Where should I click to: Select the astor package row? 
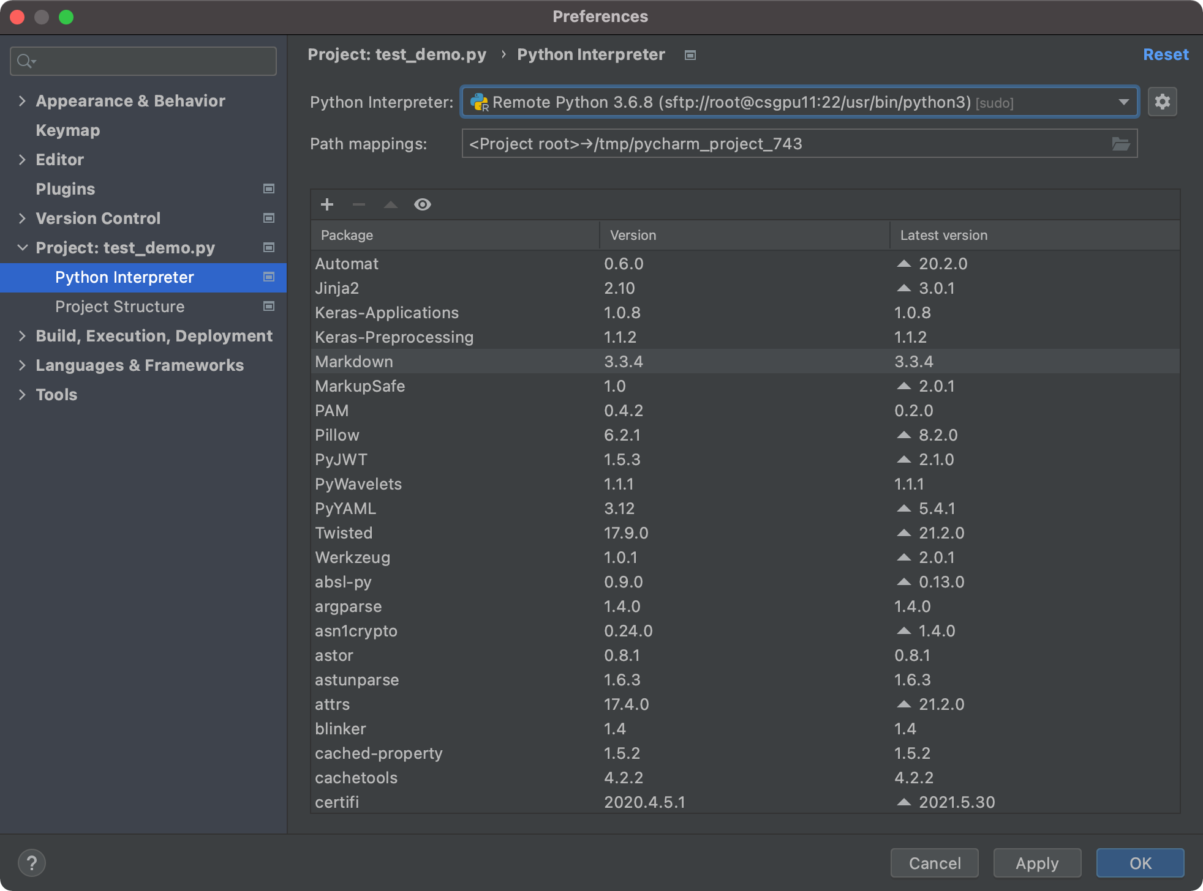(745, 655)
